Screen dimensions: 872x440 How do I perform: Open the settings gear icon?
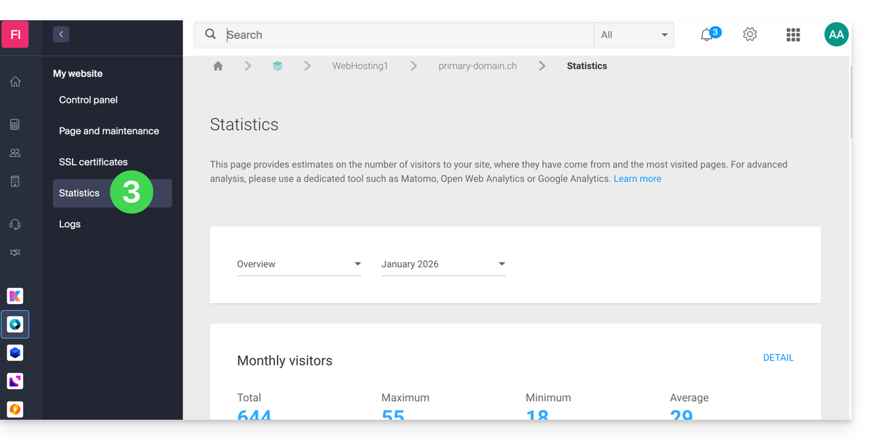749,34
